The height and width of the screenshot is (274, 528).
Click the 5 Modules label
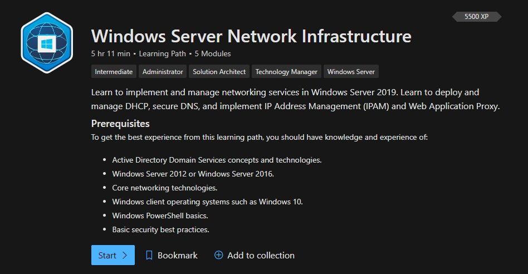pos(213,54)
